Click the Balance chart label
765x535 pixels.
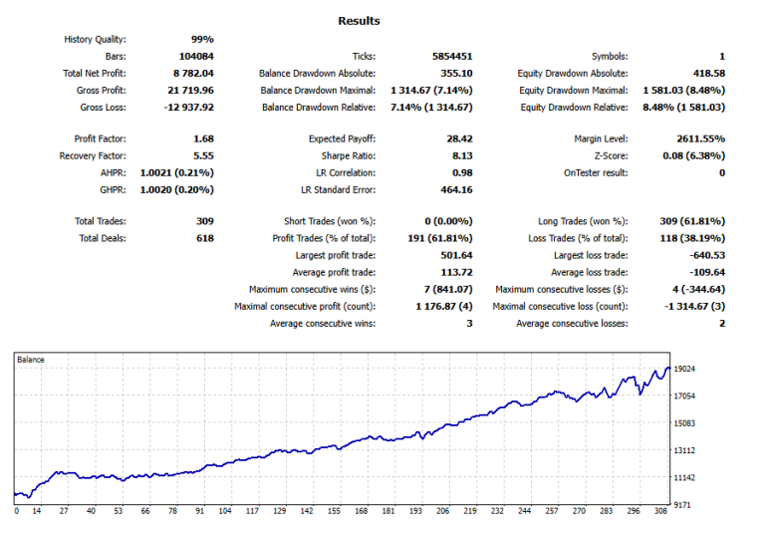[x=31, y=361]
